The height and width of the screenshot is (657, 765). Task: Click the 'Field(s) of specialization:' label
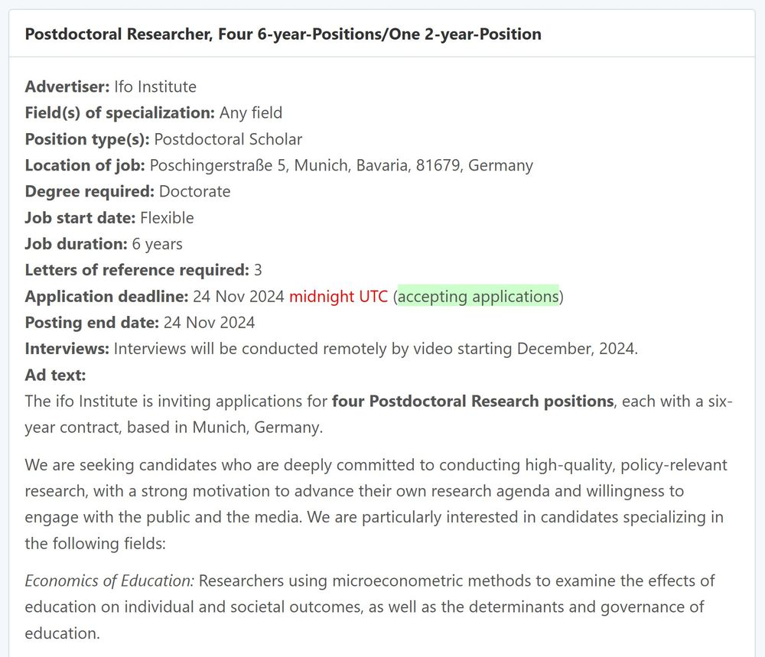pos(120,112)
